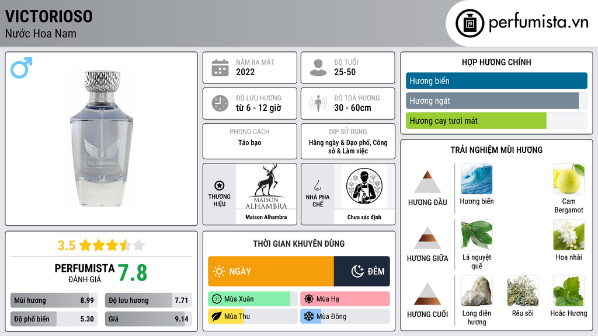Click the 3.5 star rating number
598x336 pixels.
67,246
